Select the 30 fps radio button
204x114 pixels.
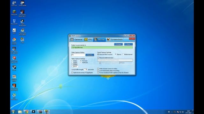coord(72,64)
